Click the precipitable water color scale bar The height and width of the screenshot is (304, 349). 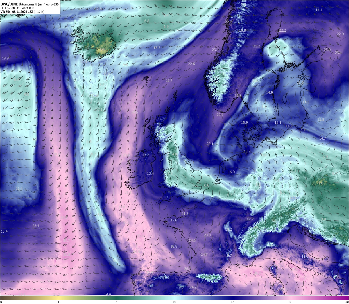pyautogui.click(x=174, y=298)
